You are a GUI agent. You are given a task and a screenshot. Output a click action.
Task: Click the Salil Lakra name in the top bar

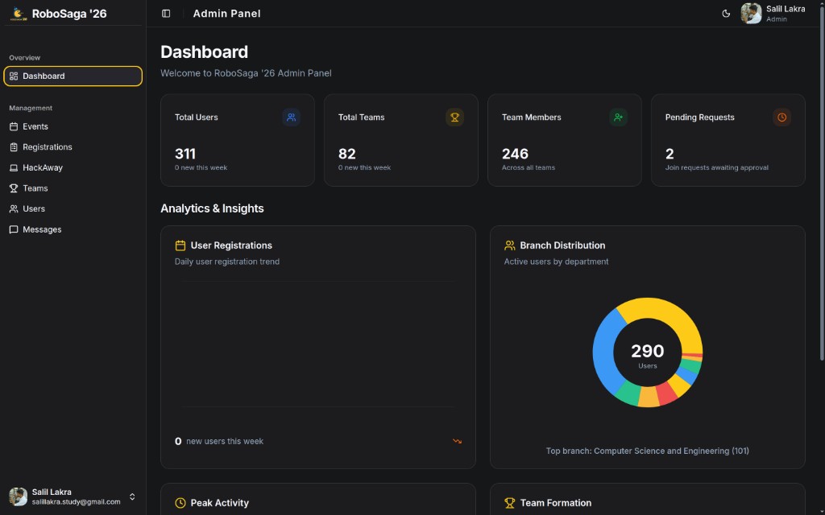pos(786,9)
